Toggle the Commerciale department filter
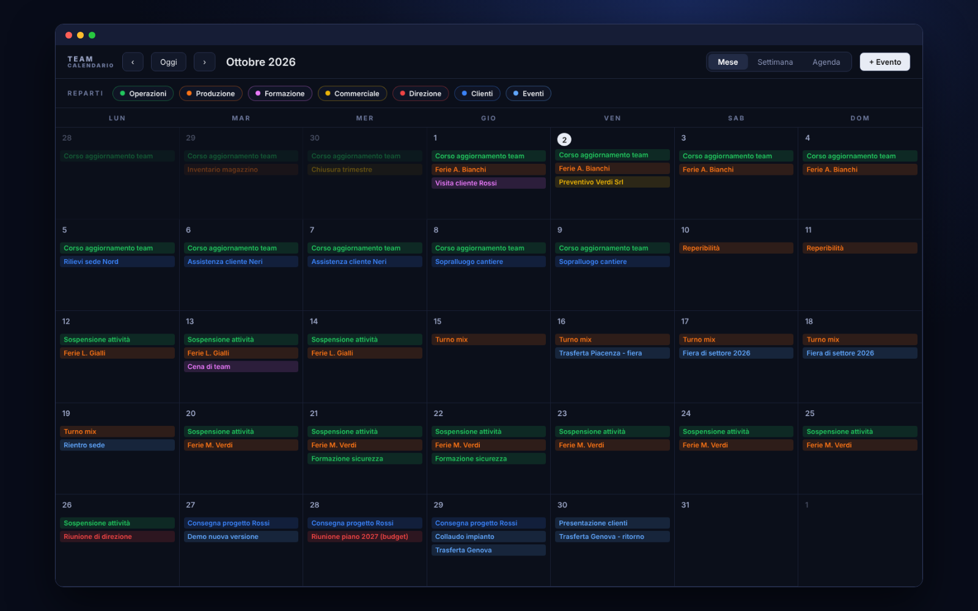This screenshot has width=978, height=611. 352,93
